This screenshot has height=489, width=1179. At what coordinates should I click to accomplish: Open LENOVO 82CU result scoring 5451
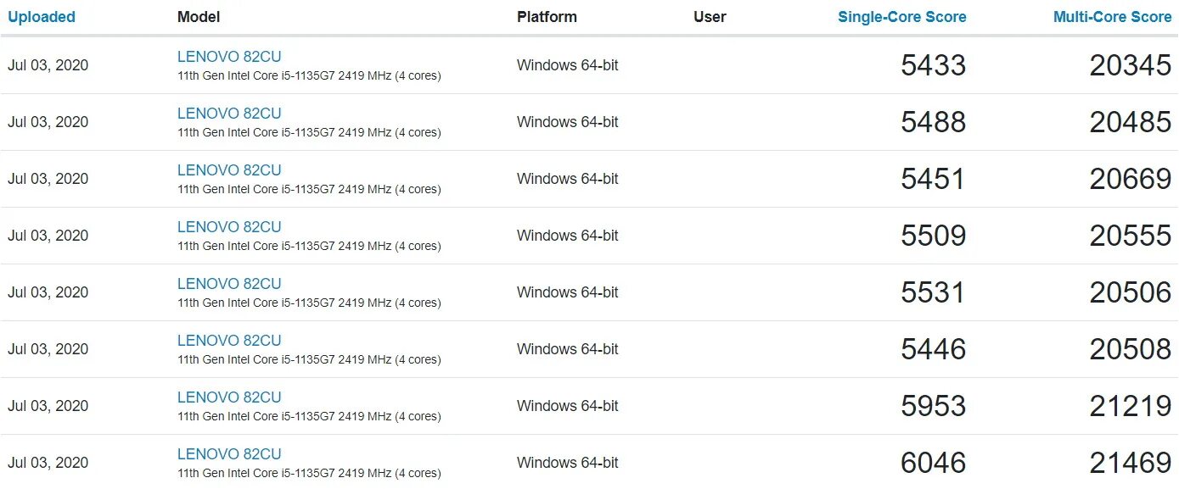click(x=229, y=170)
